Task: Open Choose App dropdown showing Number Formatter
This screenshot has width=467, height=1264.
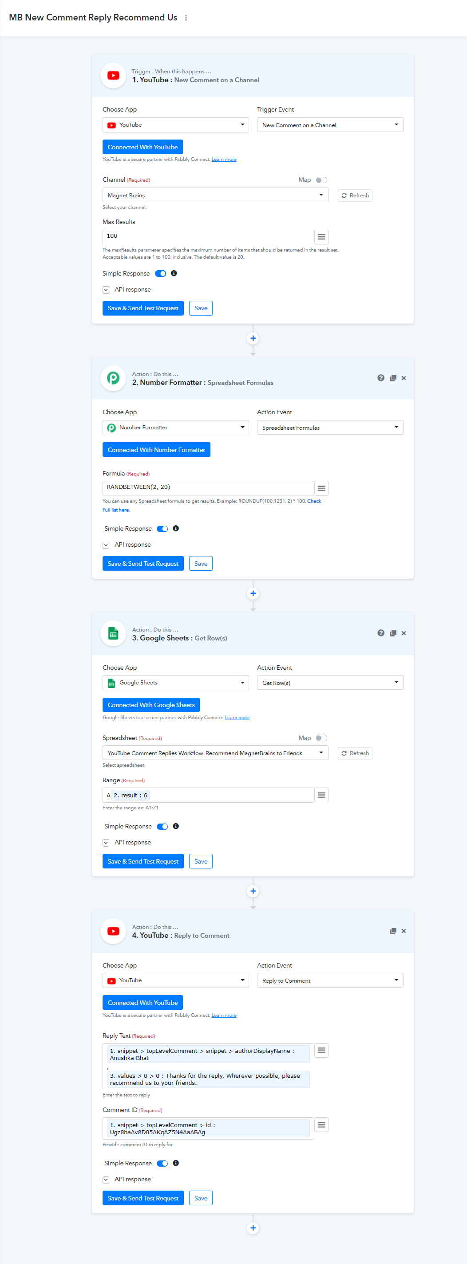Action: click(176, 428)
